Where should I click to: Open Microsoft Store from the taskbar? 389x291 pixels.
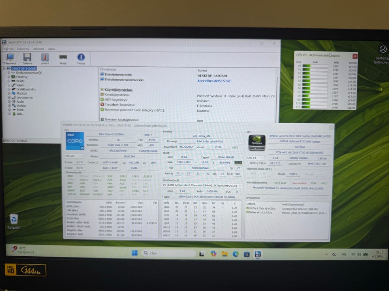[247, 254]
